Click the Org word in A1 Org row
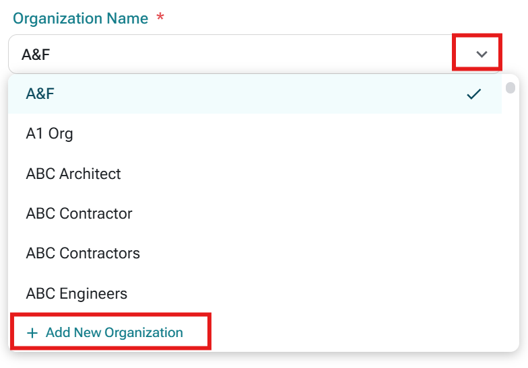Viewport: 528px width, 368px height. (x=61, y=134)
